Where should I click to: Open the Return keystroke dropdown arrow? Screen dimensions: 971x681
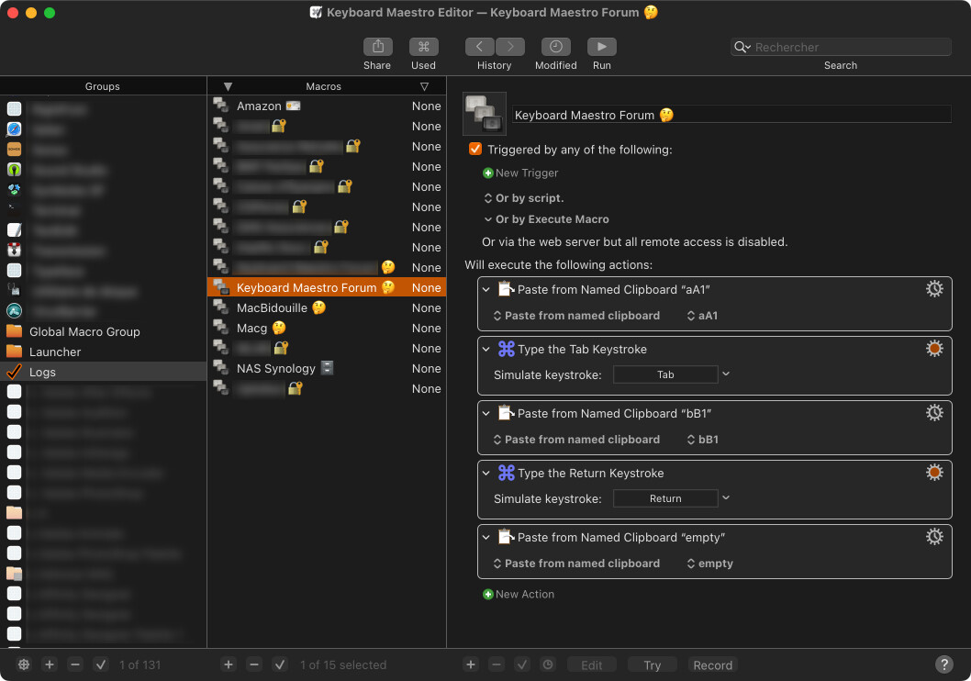pos(726,497)
